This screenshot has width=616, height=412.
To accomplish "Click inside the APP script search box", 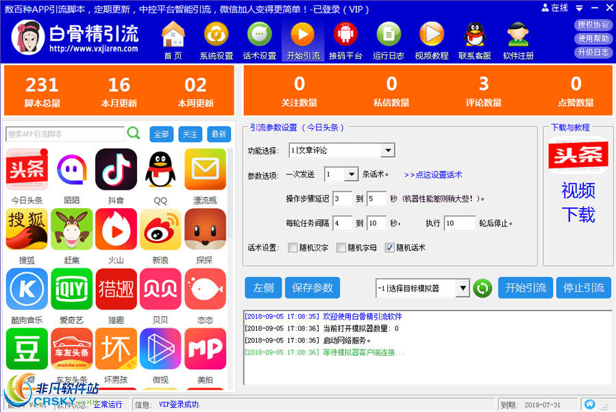I will tap(65, 133).
